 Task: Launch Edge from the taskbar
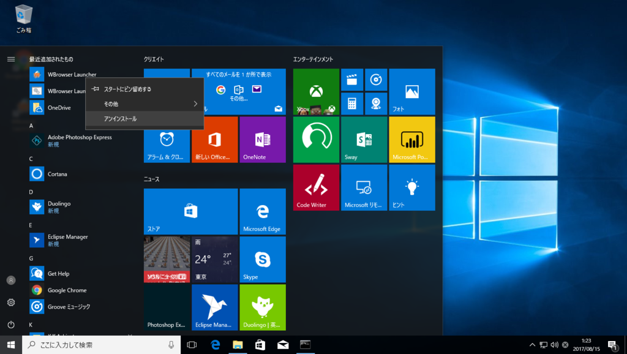pos(215,345)
